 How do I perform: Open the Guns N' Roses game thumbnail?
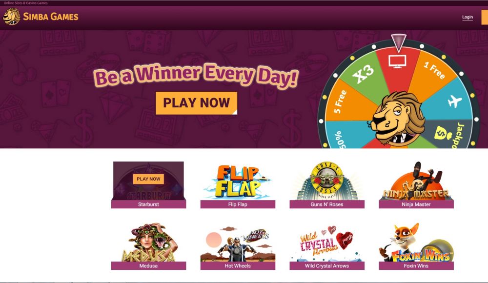(327, 181)
